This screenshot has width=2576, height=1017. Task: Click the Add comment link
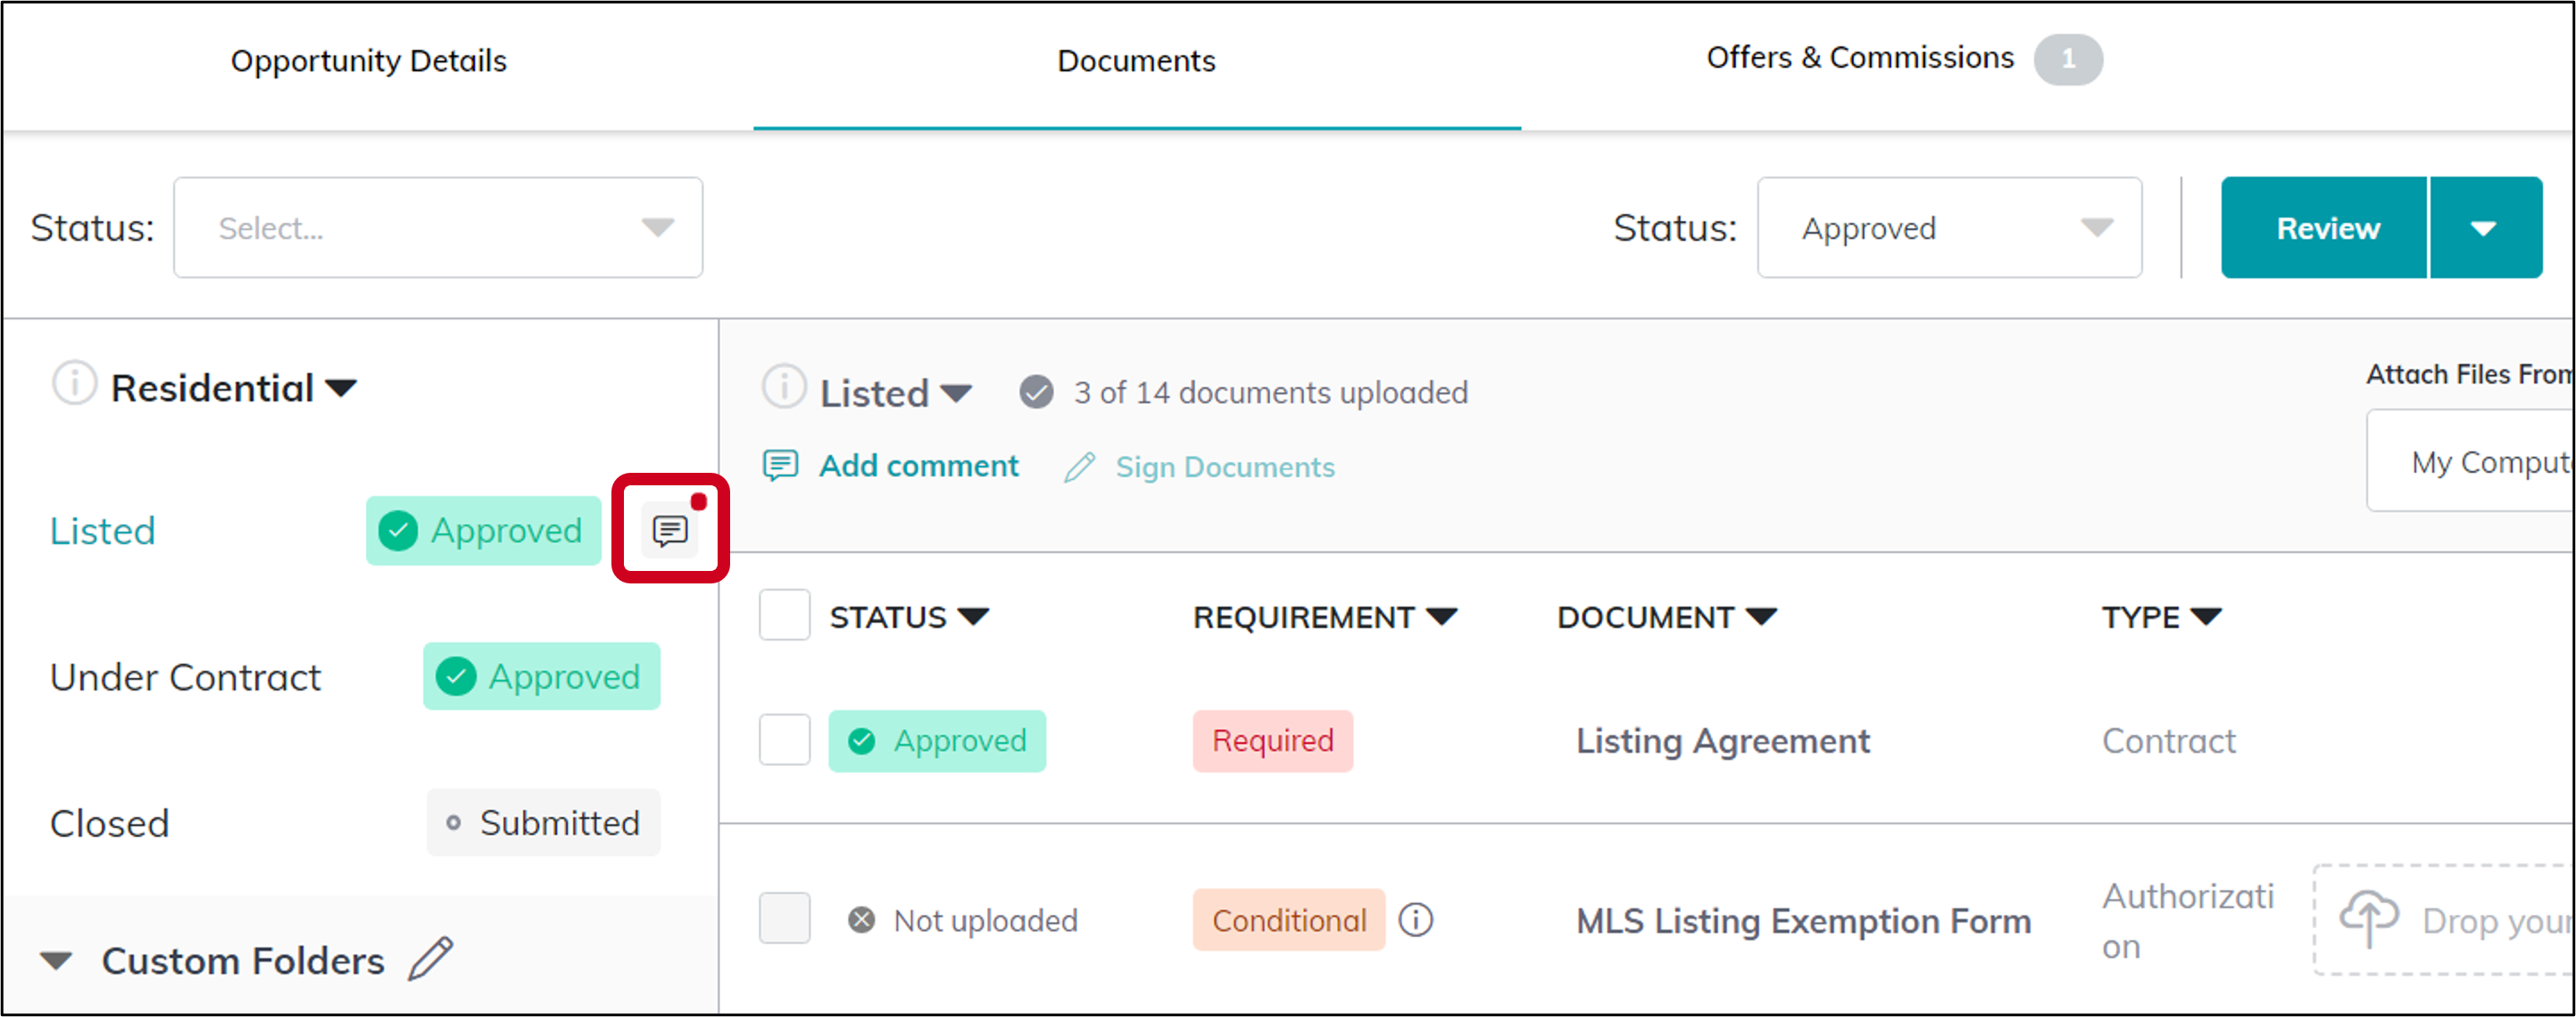(919, 466)
